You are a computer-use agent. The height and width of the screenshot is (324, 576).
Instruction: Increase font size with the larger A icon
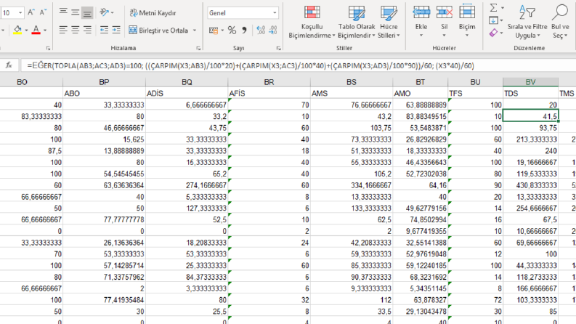point(31,12)
